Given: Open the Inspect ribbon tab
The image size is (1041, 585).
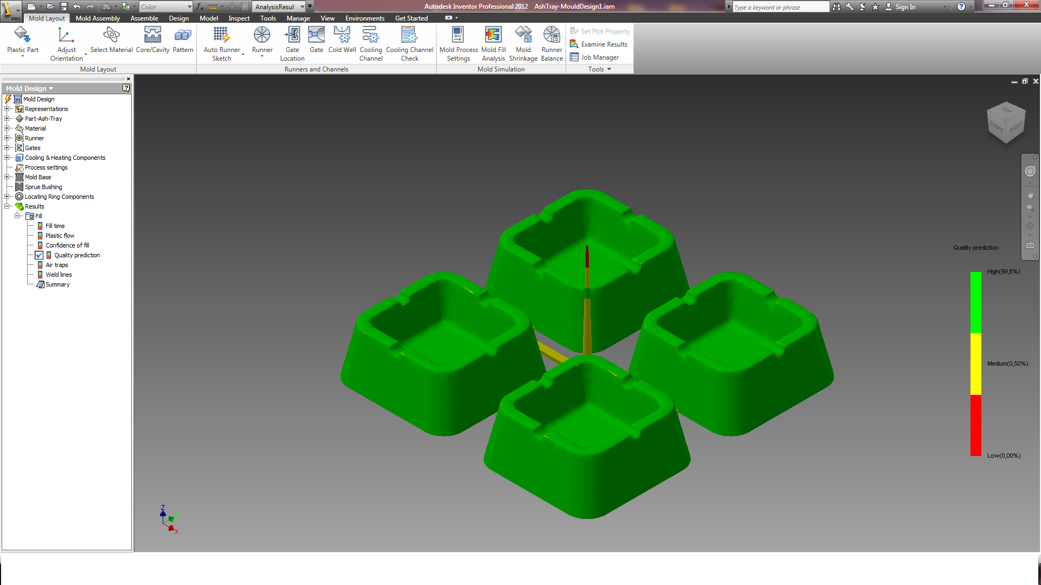Looking at the screenshot, I should [239, 18].
